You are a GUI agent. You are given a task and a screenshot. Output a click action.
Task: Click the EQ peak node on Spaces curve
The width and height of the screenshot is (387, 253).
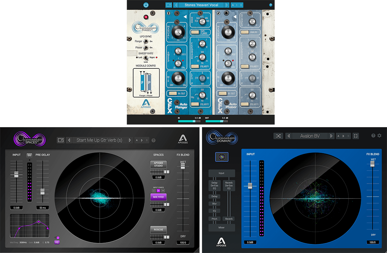point(38,222)
